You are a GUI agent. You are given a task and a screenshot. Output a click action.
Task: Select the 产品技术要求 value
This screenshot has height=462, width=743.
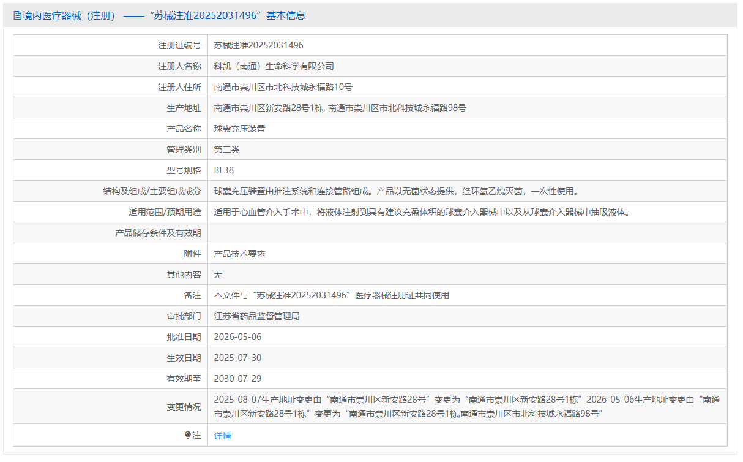click(x=240, y=254)
